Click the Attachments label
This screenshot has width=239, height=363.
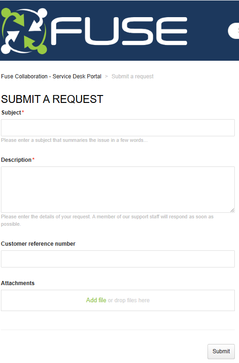click(18, 283)
